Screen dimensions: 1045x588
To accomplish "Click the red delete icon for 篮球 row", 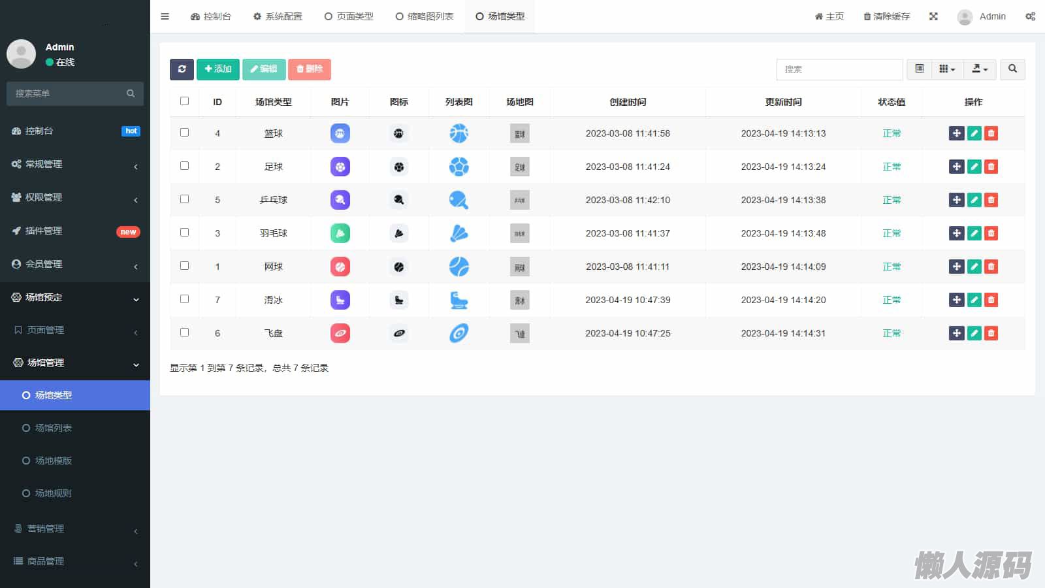I will pos(991,133).
